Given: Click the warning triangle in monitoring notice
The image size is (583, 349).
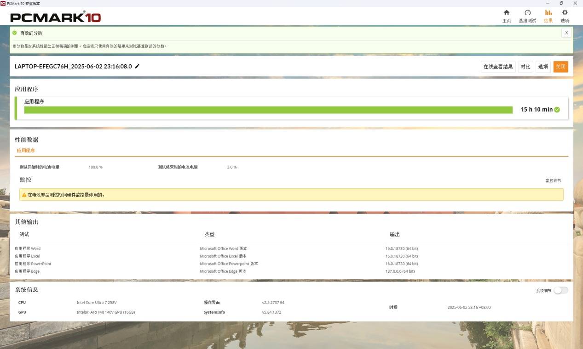Looking at the screenshot, I should pos(24,195).
